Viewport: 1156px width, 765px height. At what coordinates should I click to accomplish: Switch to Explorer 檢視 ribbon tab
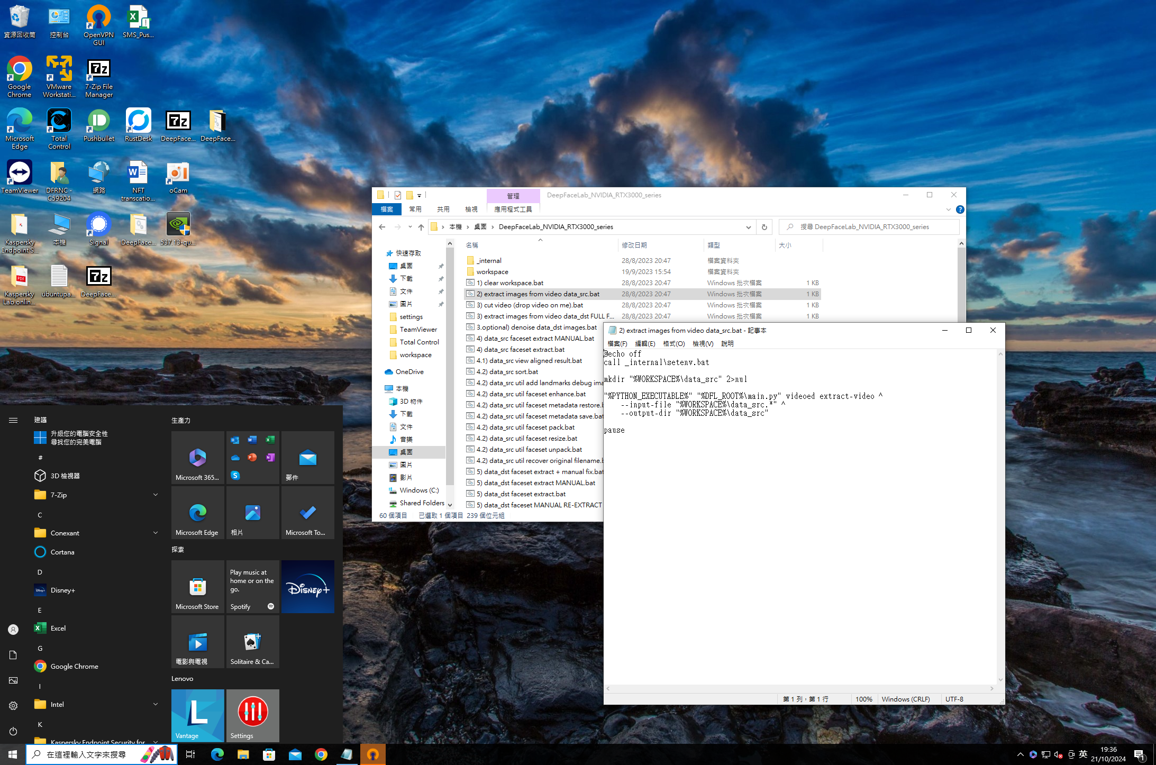click(x=471, y=210)
